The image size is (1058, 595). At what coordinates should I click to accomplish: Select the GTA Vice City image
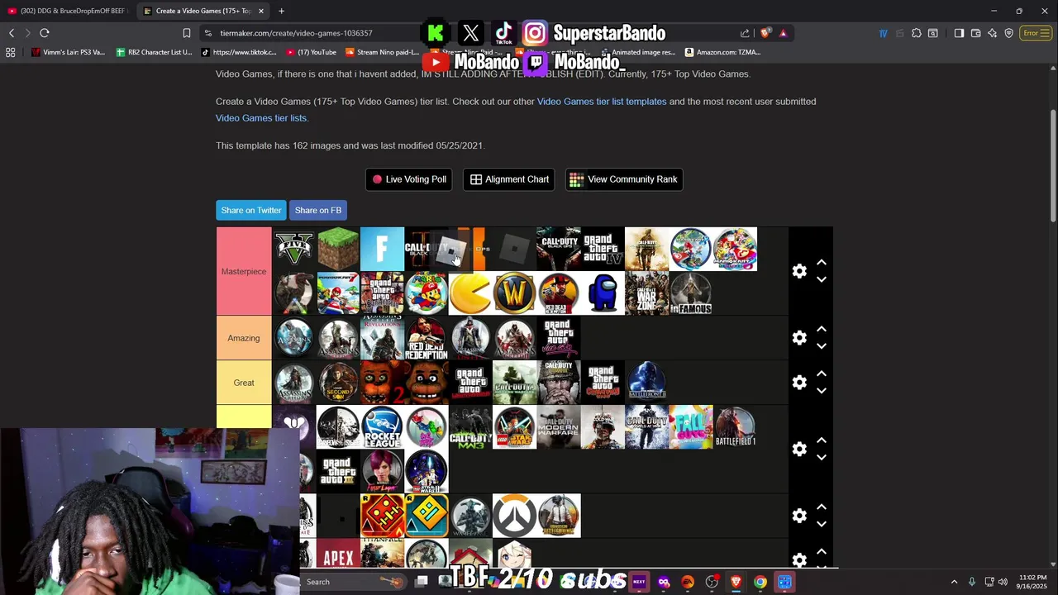click(x=559, y=338)
